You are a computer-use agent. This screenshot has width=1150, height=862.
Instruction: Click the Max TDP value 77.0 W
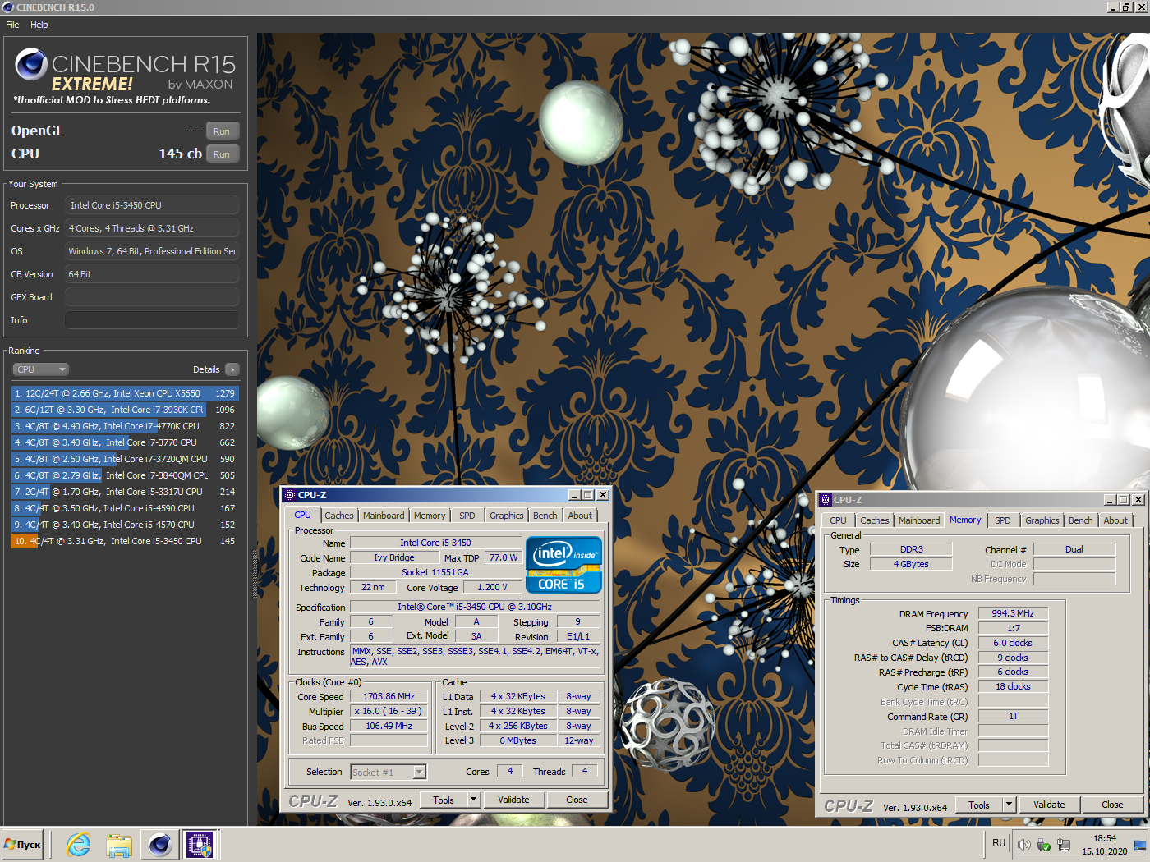pyautogui.click(x=504, y=557)
